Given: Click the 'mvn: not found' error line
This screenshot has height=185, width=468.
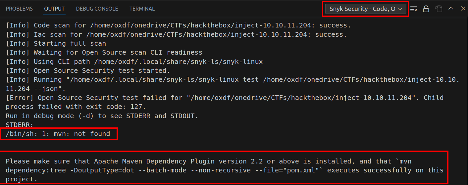Looking at the screenshot, I should (x=58, y=134).
